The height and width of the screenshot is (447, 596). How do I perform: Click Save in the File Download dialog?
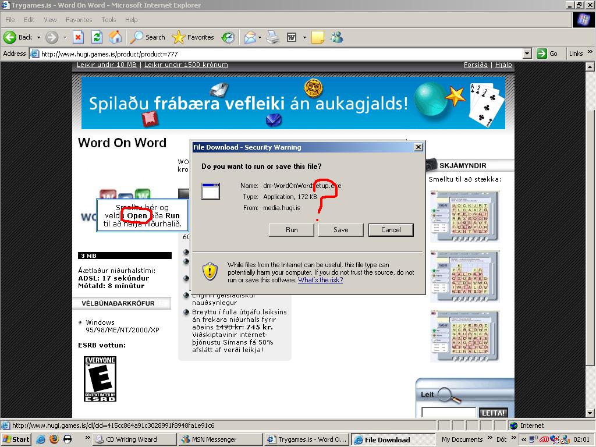(x=340, y=229)
